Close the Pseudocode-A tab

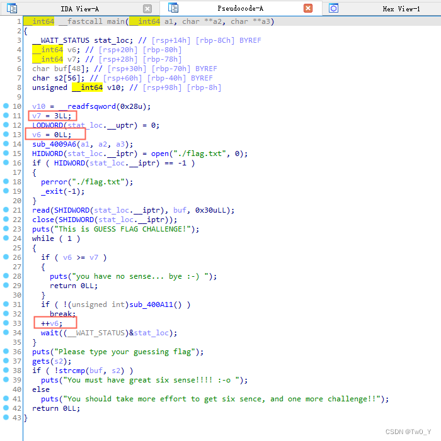tap(308, 8)
